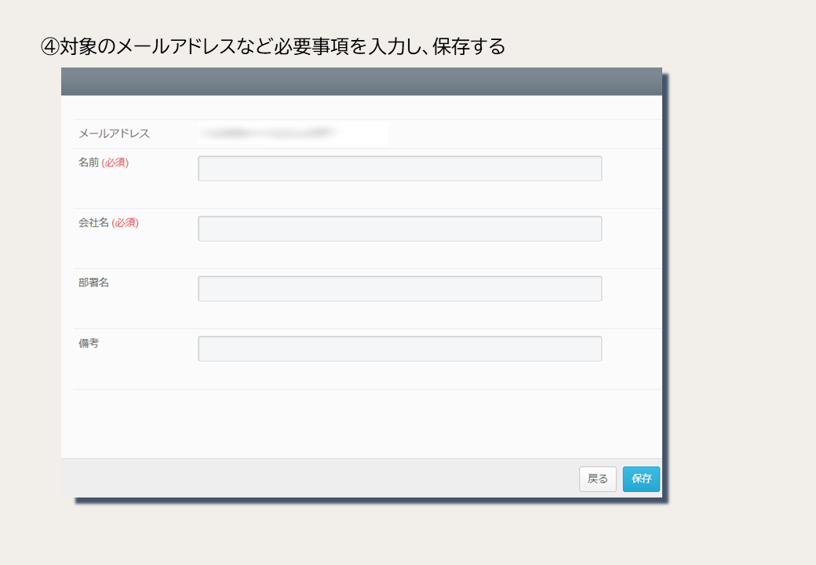Click the instruction heading text 保存する

(x=469, y=47)
